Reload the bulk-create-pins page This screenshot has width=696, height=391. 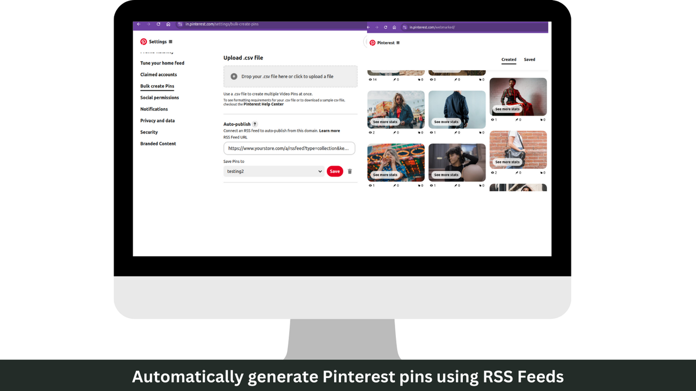tap(158, 24)
